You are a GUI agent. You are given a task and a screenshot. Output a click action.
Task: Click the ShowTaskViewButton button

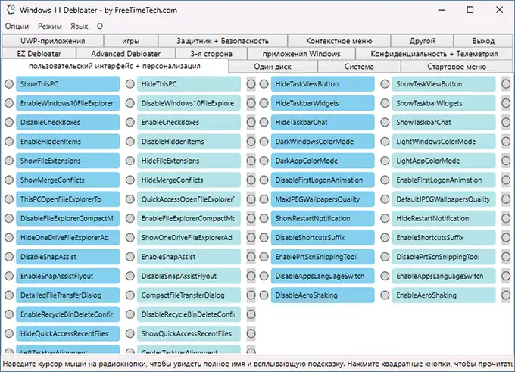[444, 84]
